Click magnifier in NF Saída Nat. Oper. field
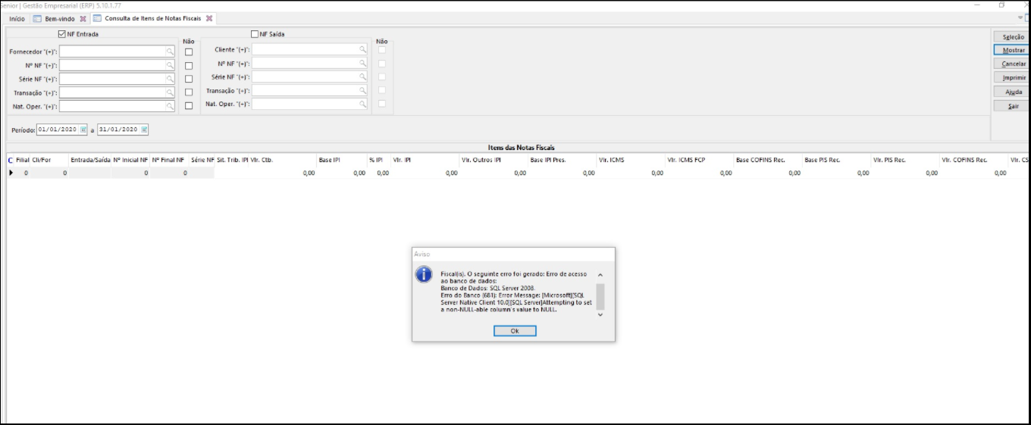 tap(363, 104)
